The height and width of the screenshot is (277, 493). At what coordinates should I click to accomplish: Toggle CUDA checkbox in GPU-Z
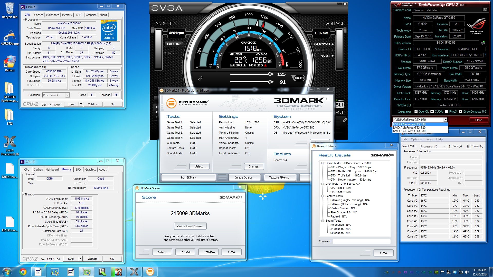pos(432,112)
